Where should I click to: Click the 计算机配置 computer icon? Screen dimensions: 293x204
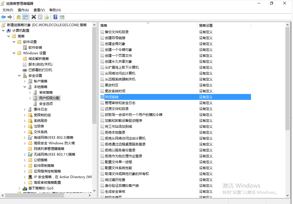coord(9,31)
